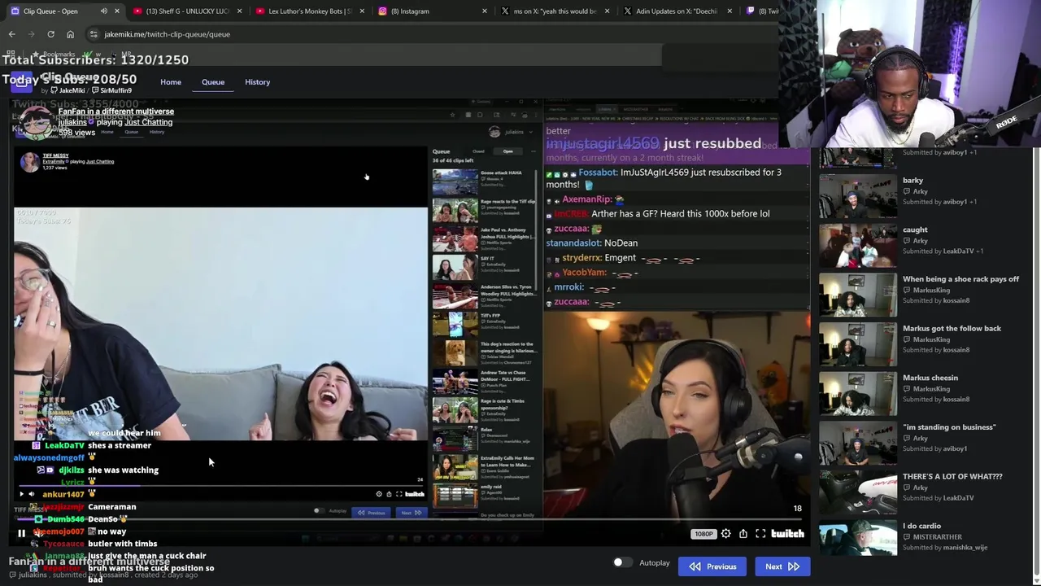Viewport: 1041px width, 586px height.
Task: Reload the current page
Action: tap(50, 34)
